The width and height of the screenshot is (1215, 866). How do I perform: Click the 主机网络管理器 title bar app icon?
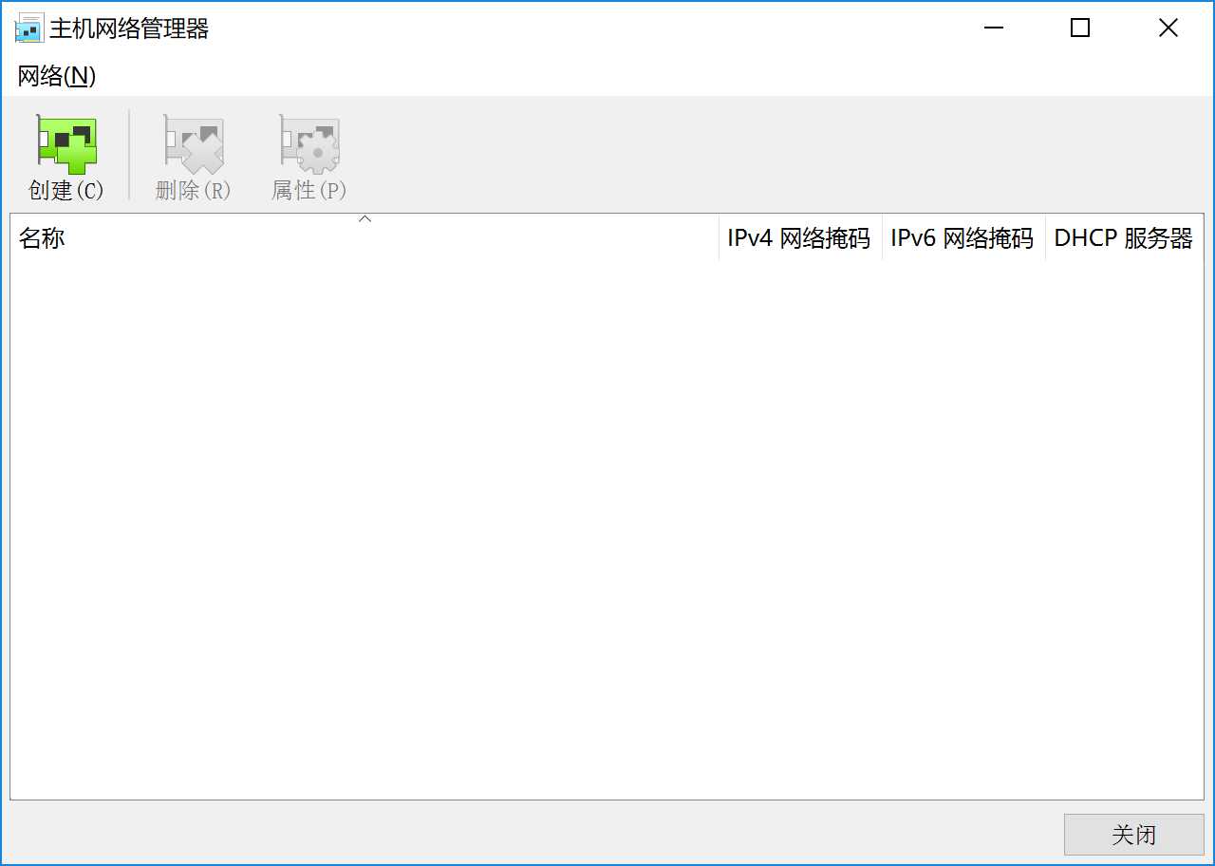tap(28, 28)
